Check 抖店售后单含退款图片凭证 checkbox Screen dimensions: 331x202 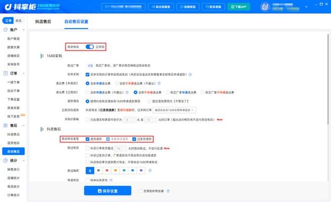(87, 162)
